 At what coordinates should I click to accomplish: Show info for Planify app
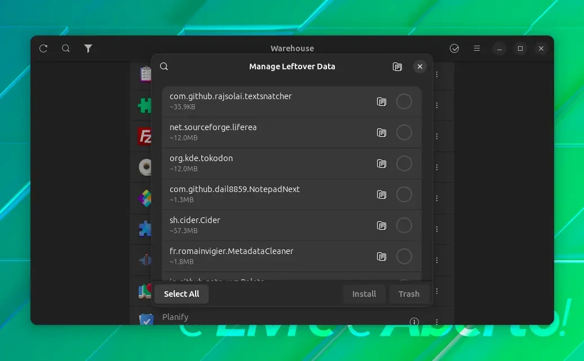pos(414,322)
